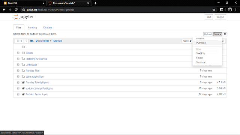Open sudoku 2 simplified.ipynb notebook
The image size is (240, 135).
39,88
